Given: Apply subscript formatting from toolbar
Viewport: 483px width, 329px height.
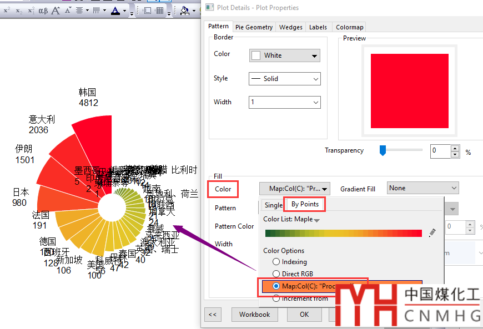Looking at the screenshot, I should tap(19, 11).
